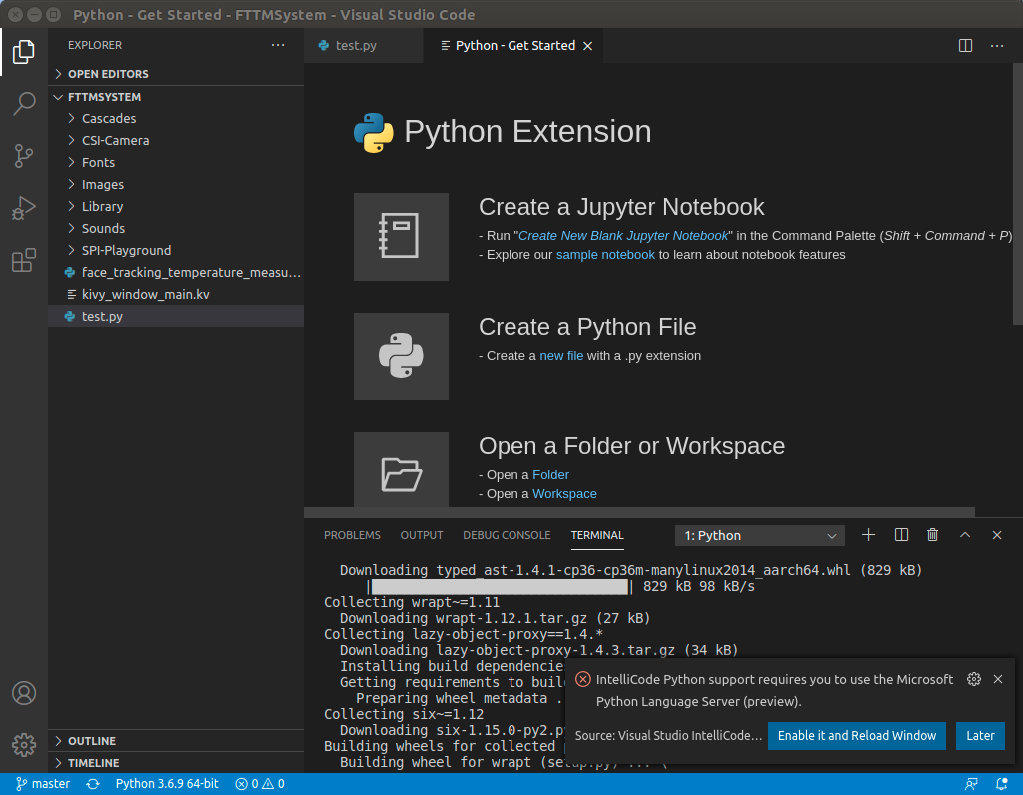Open the Manage gear icon in activity bar
Image resolution: width=1023 pixels, height=795 pixels.
click(24, 744)
